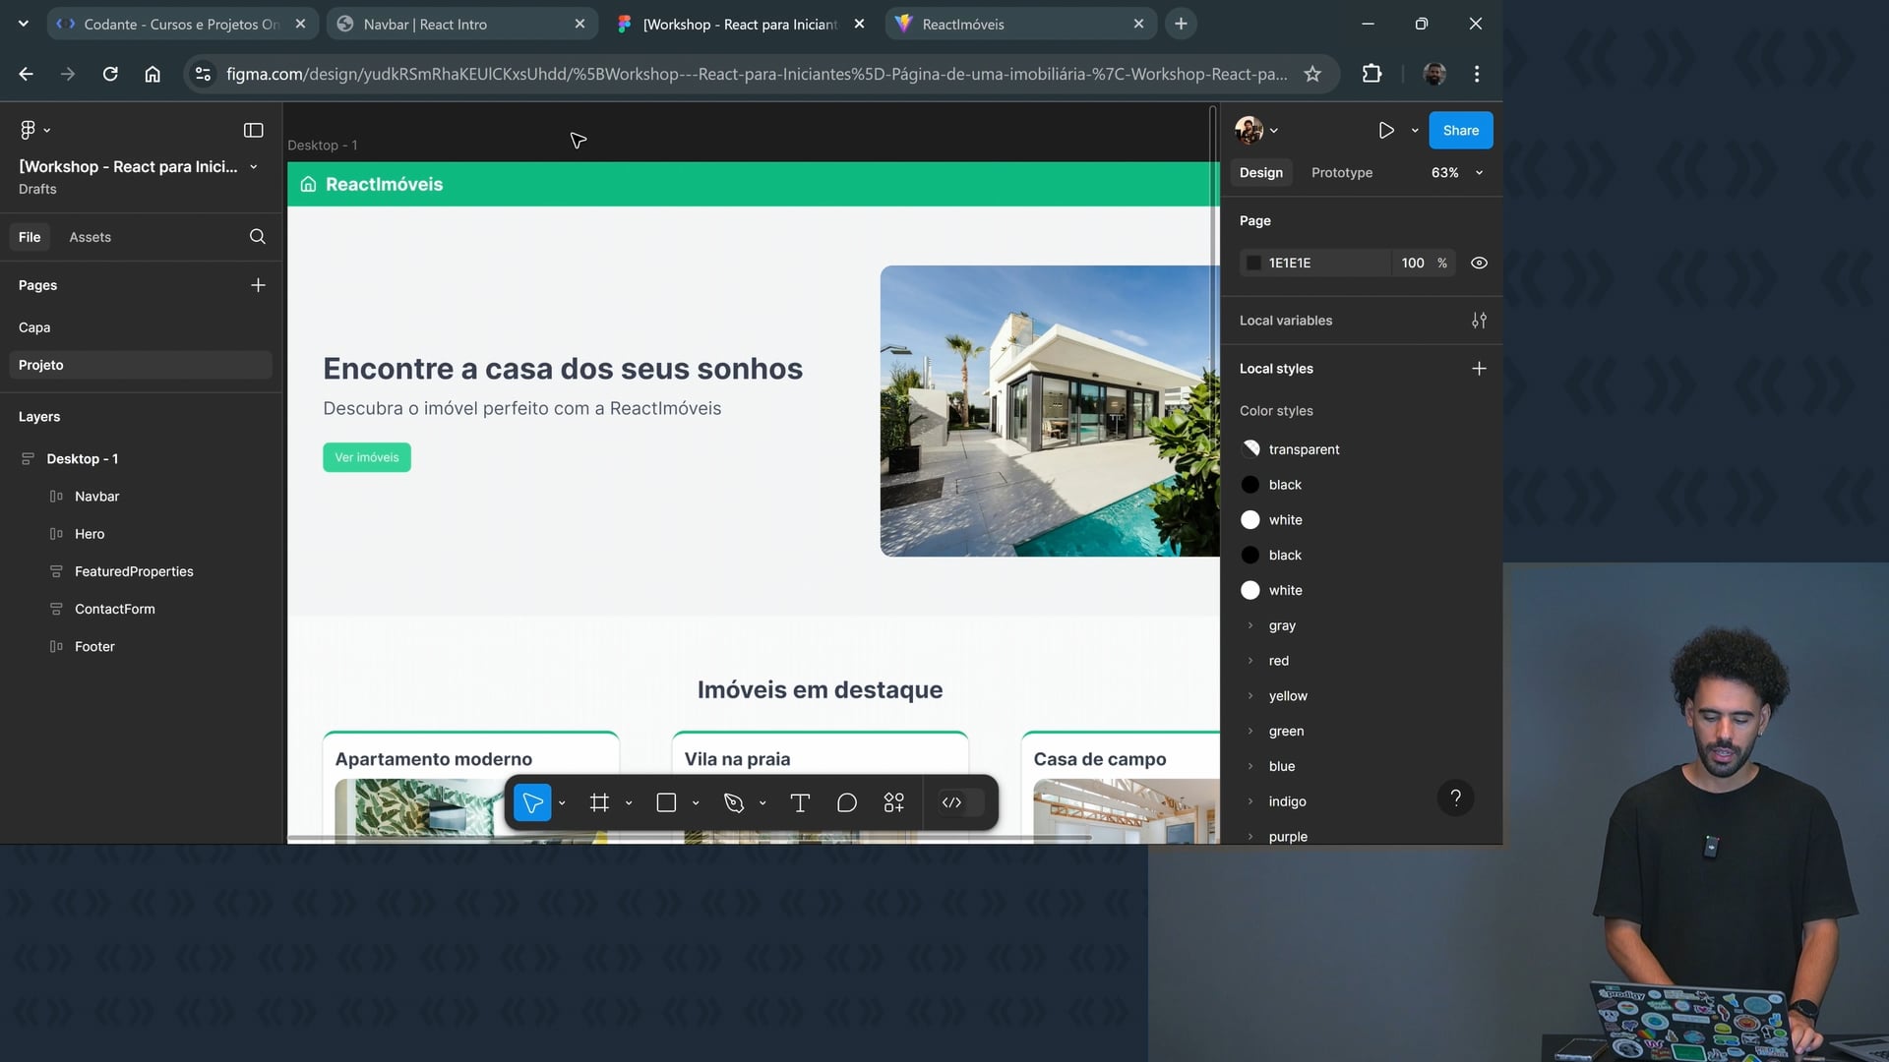Select the Pen tool
Image resolution: width=1889 pixels, height=1062 pixels.
point(734,803)
